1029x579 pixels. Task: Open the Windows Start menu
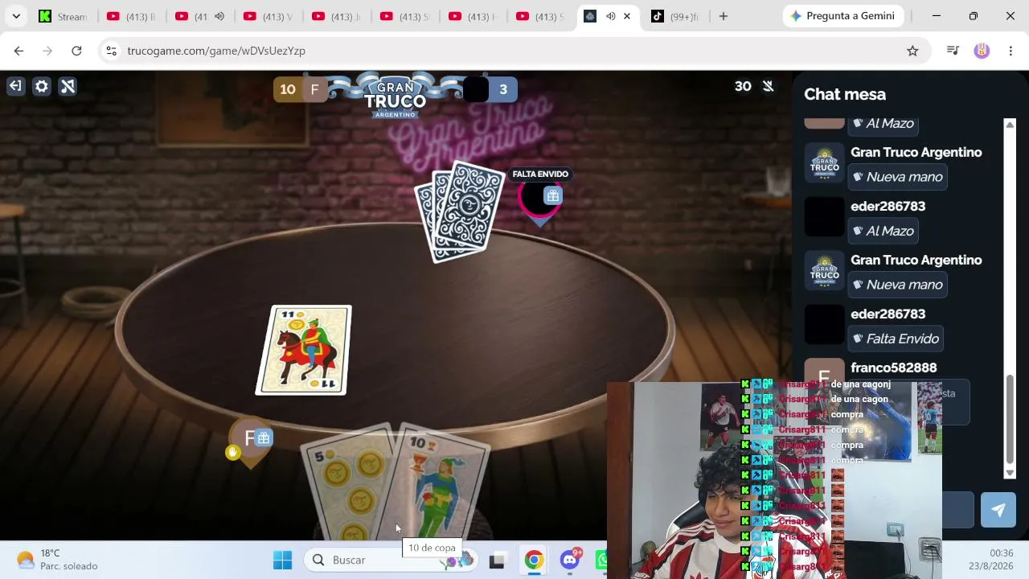pyautogui.click(x=282, y=560)
